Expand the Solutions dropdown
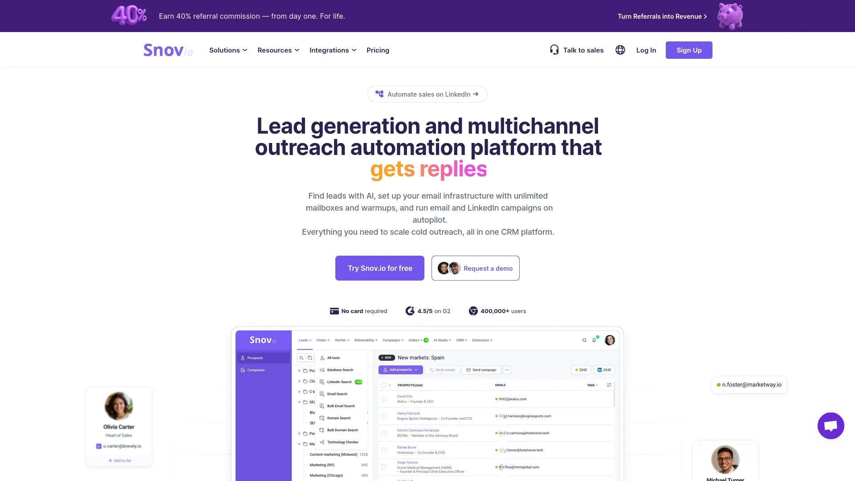The height and width of the screenshot is (481, 855). [228, 50]
